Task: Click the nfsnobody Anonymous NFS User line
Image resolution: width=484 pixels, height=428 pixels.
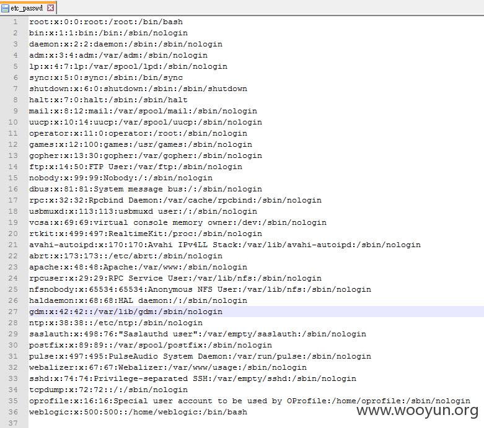Action: click(200, 289)
